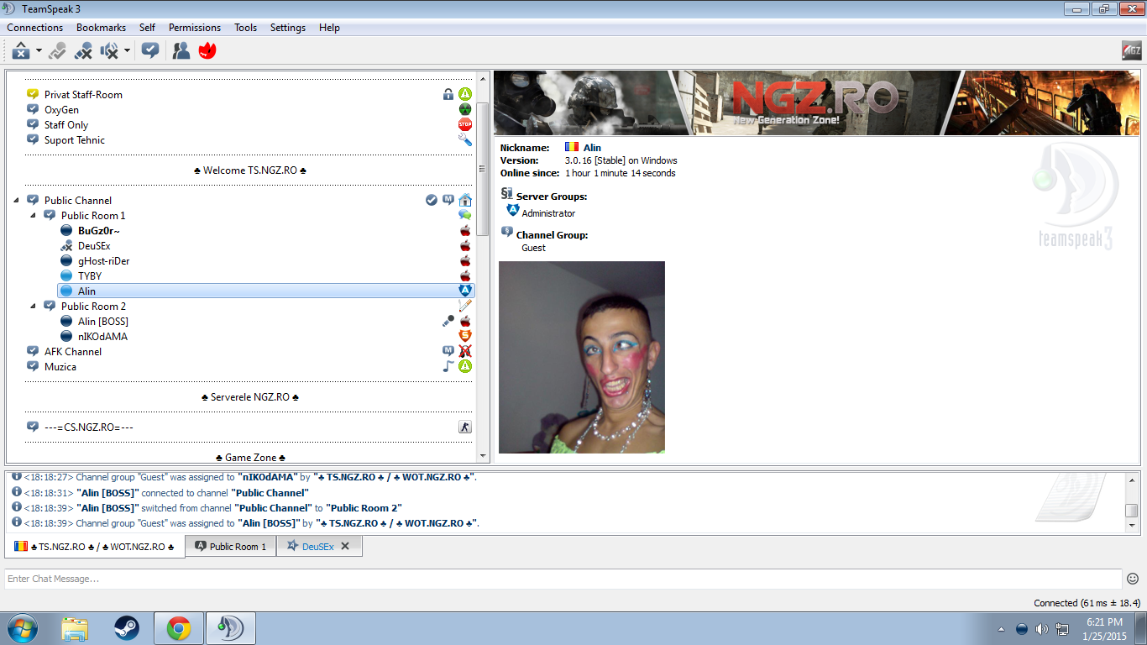Open the Bookmarks menu
The height and width of the screenshot is (645, 1147).
[x=101, y=28]
